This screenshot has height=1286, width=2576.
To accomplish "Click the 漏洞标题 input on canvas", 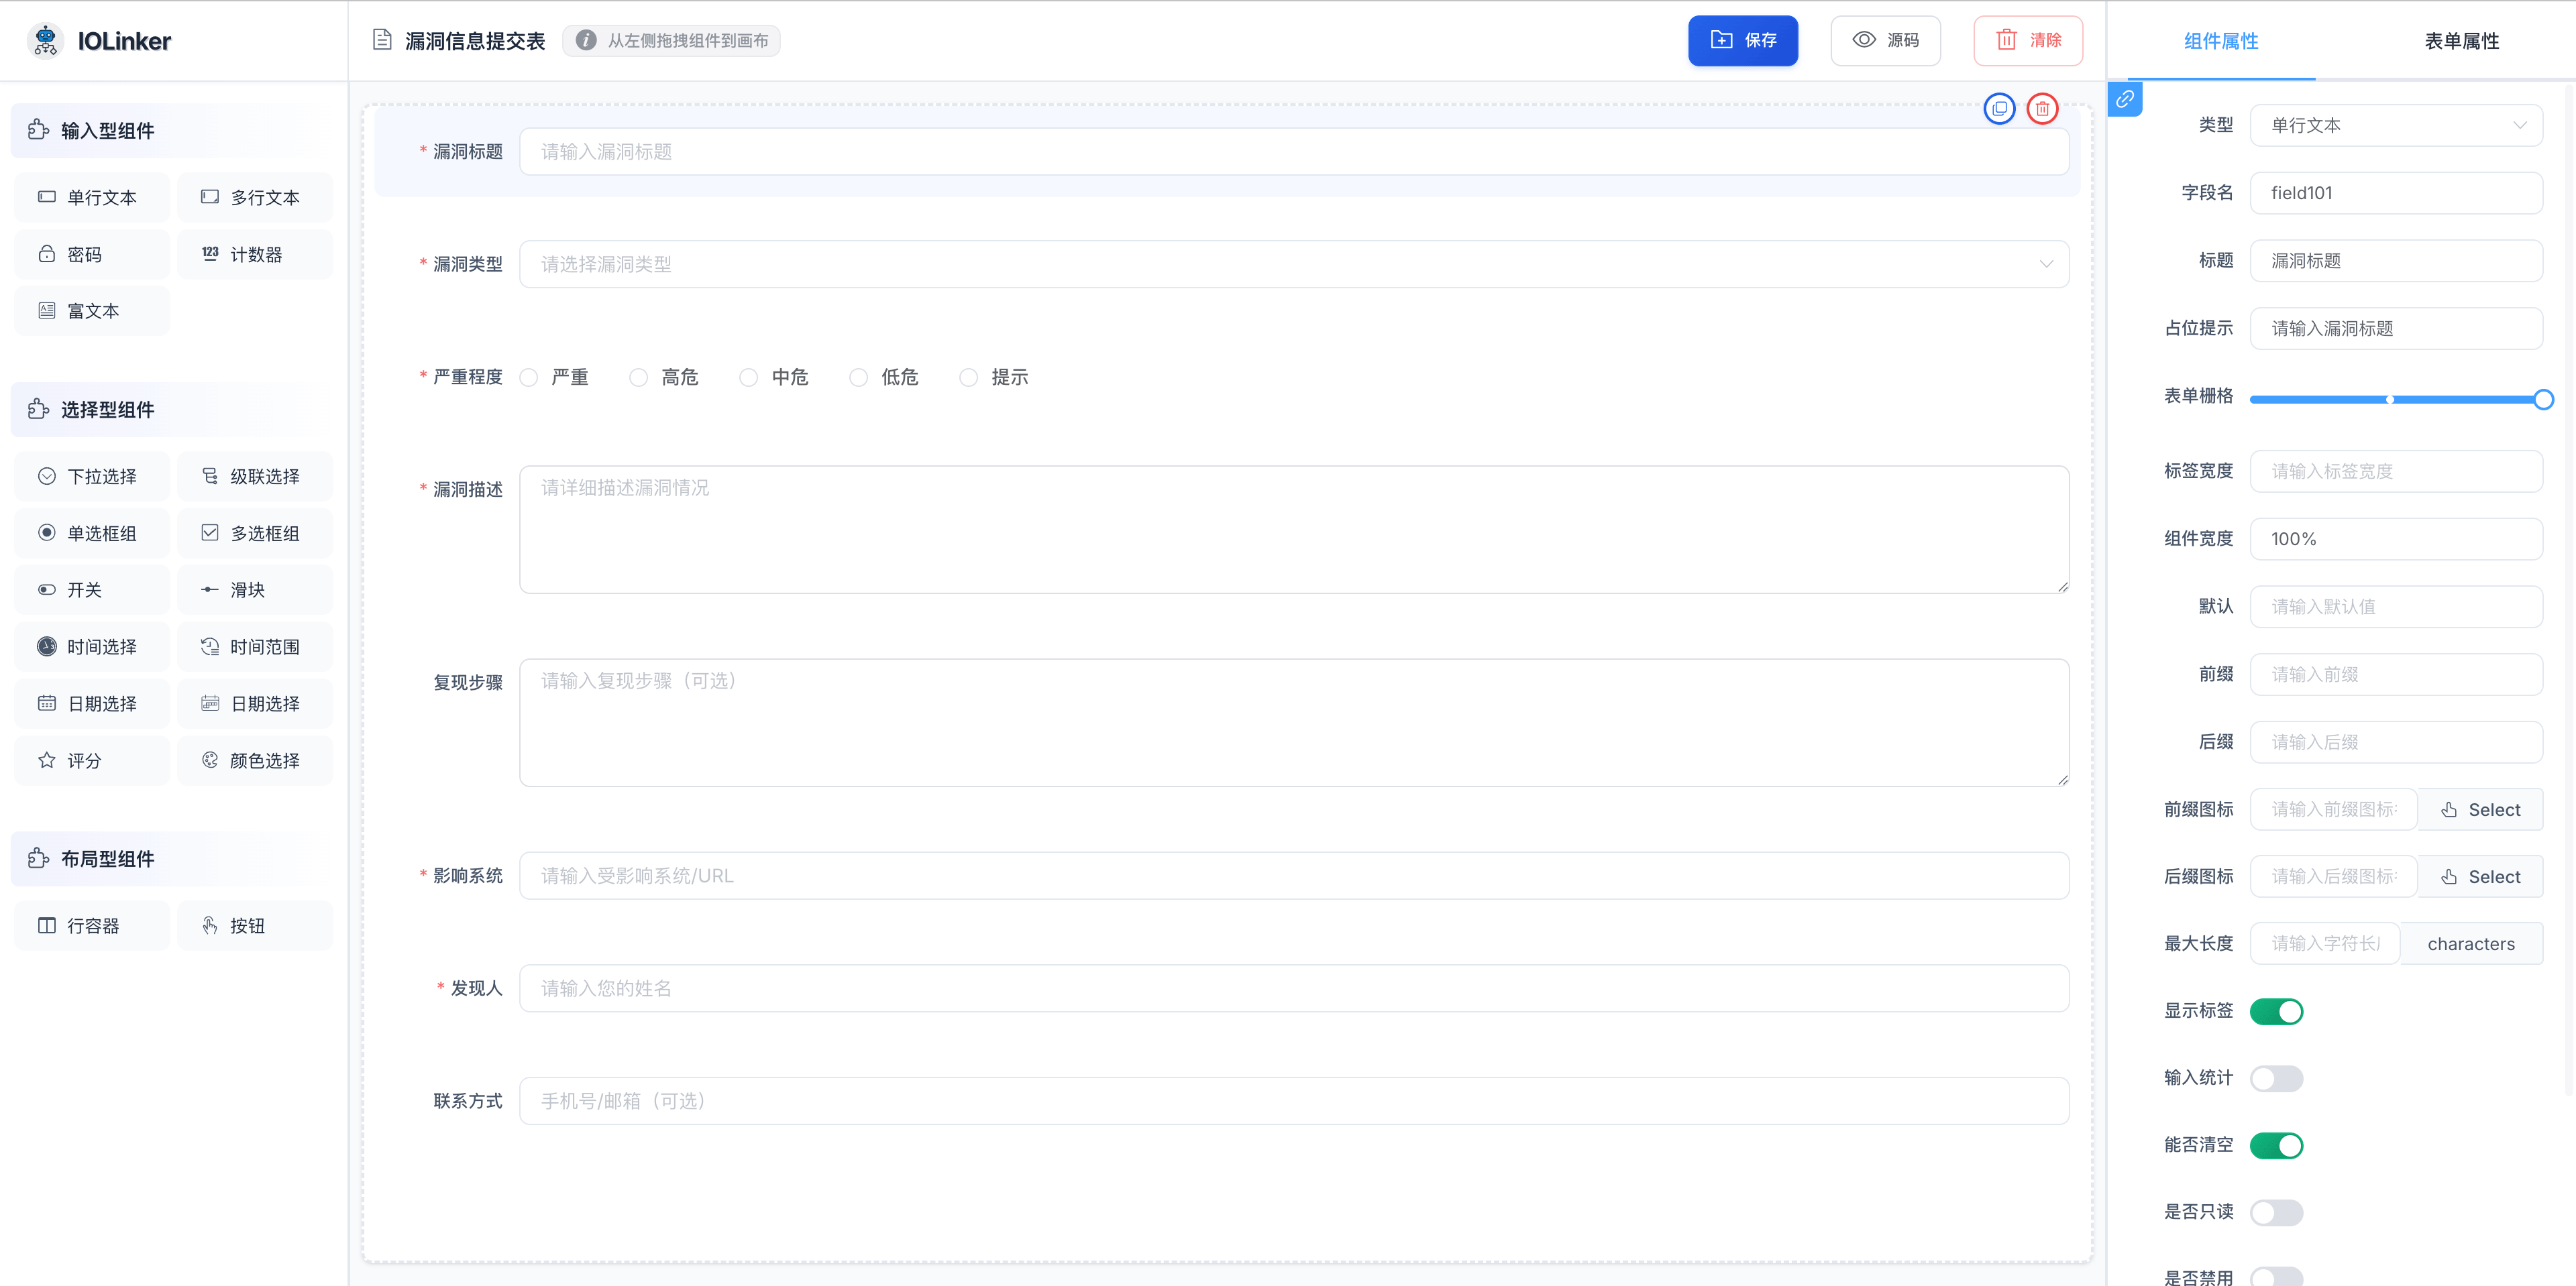I will (x=1294, y=152).
